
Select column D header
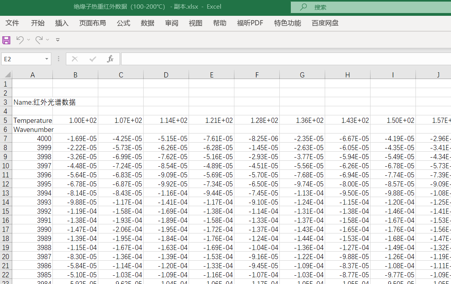166,75
